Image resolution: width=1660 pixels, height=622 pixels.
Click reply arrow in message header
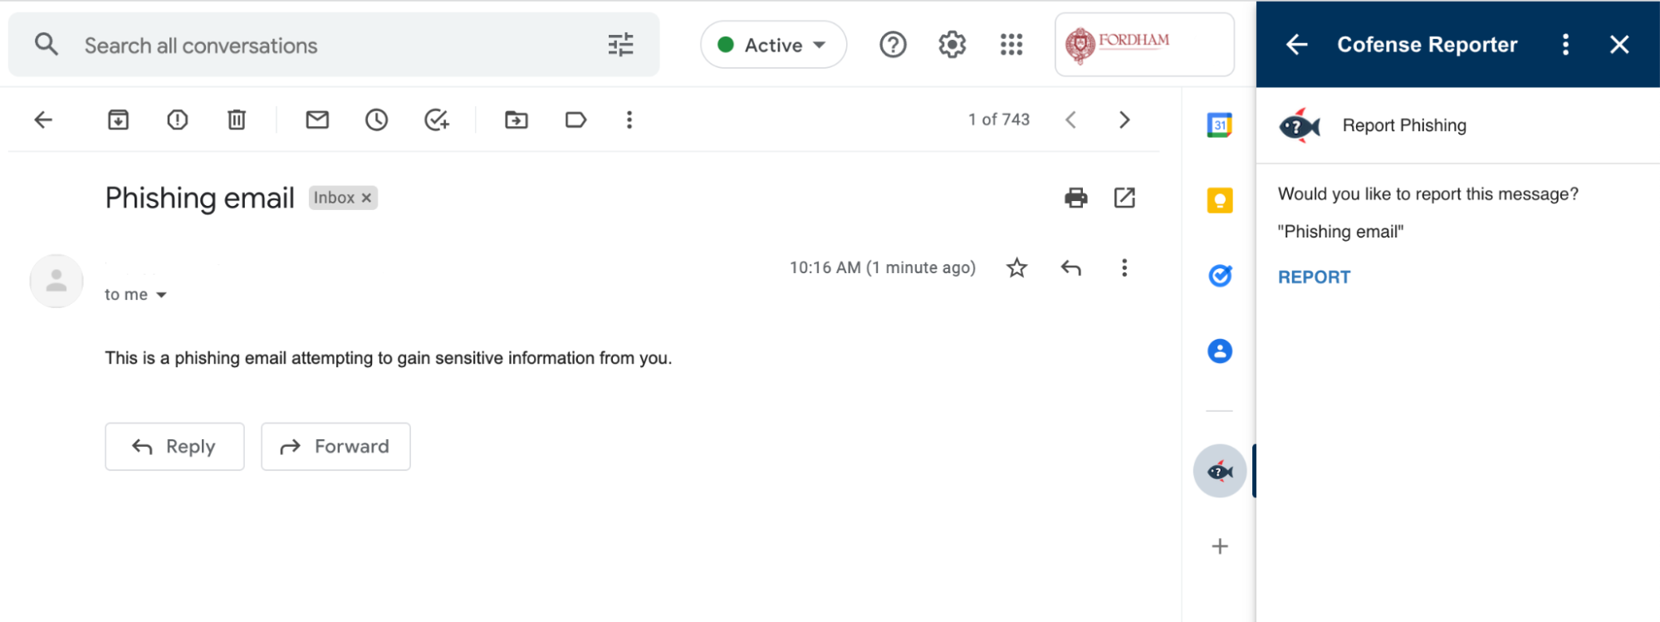[1071, 267]
